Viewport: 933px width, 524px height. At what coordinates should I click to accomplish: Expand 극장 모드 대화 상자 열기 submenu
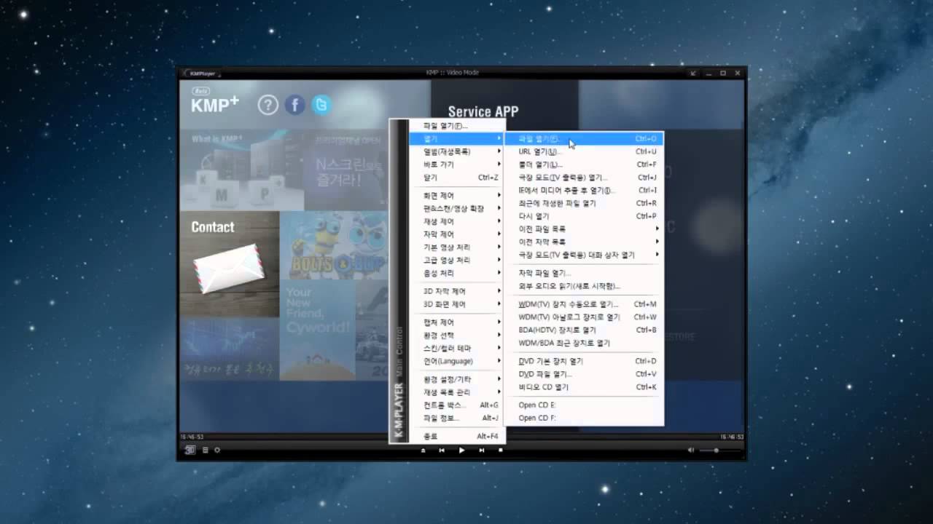[x=584, y=255]
